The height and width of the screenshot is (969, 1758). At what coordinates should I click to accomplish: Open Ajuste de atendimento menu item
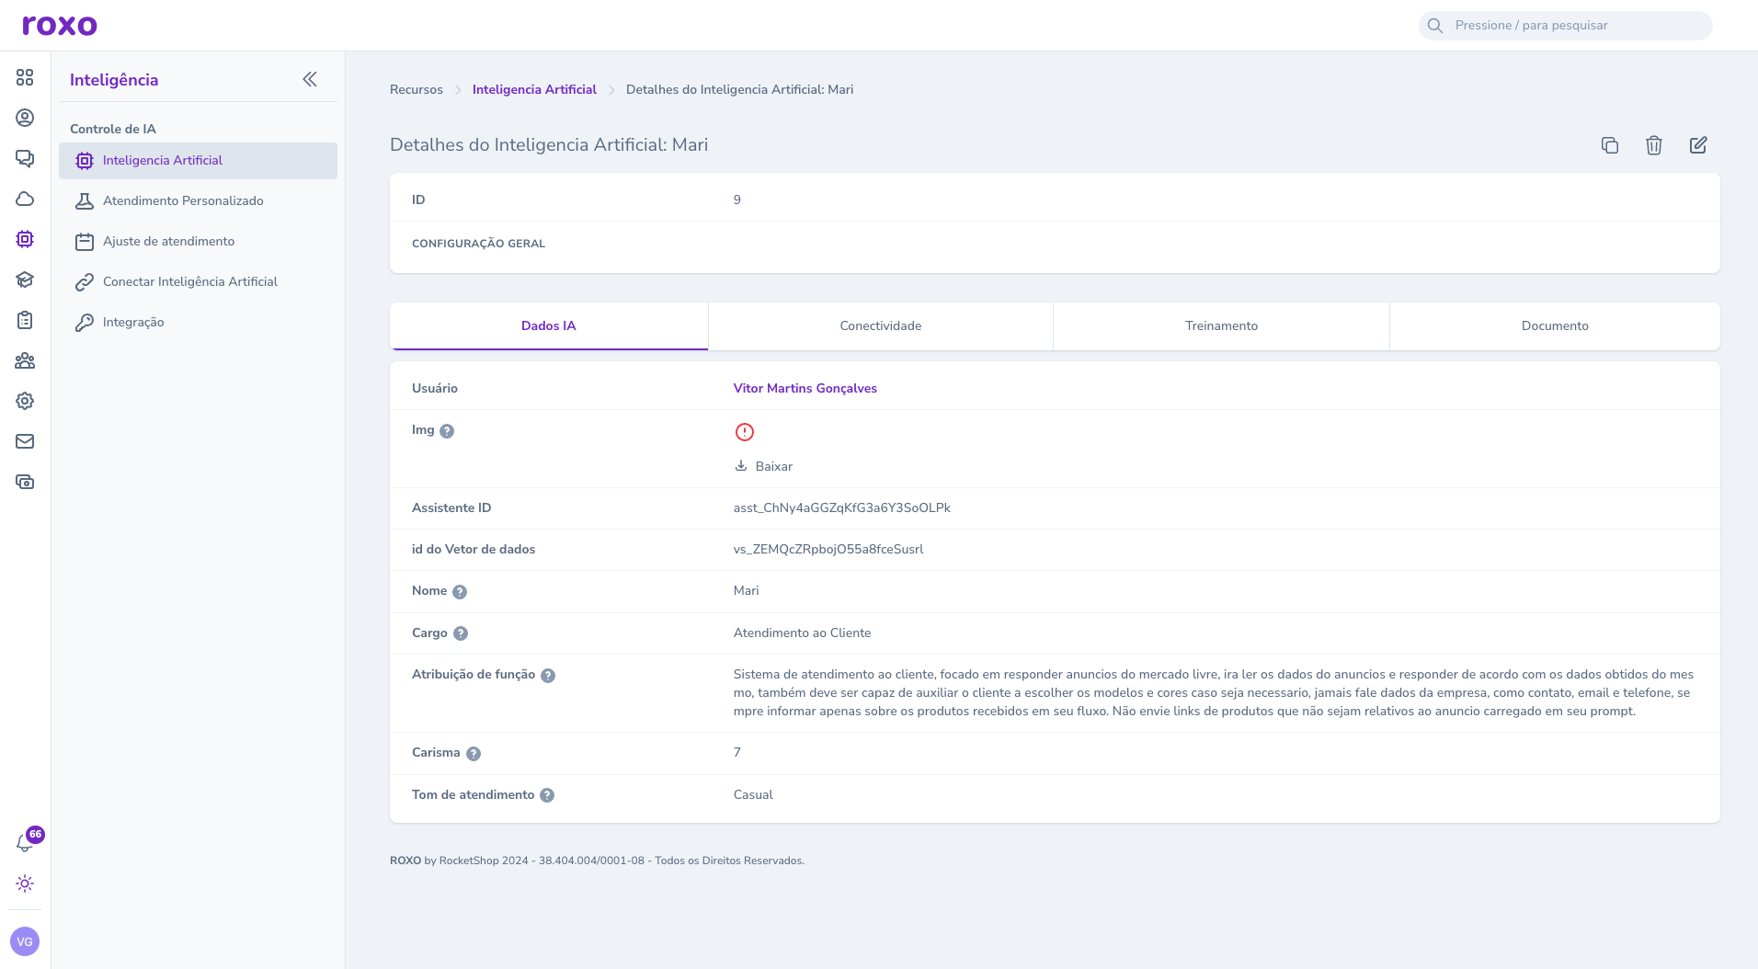pyautogui.click(x=198, y=242)
